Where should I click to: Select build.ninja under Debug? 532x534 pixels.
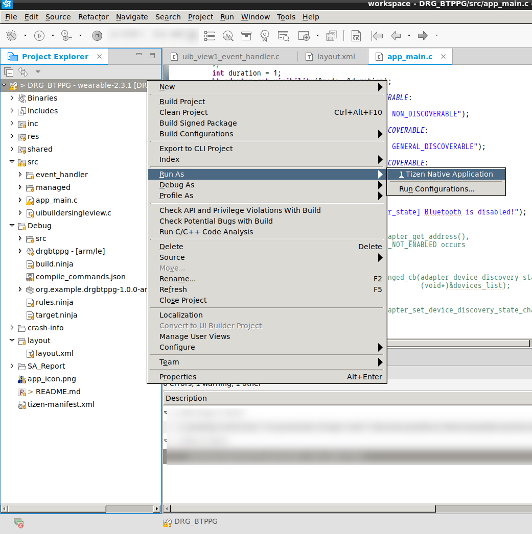[x=50, y=264]
